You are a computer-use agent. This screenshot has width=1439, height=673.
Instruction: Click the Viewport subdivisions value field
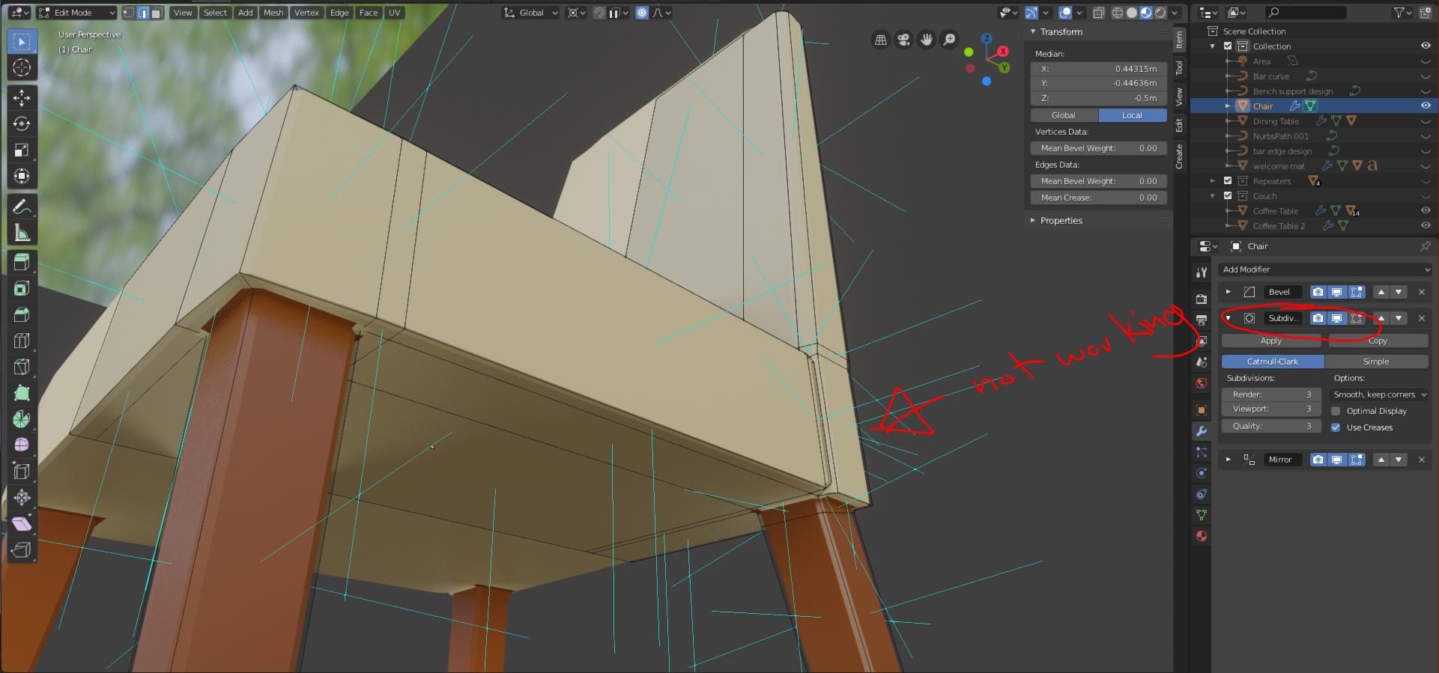point(1271,409)
